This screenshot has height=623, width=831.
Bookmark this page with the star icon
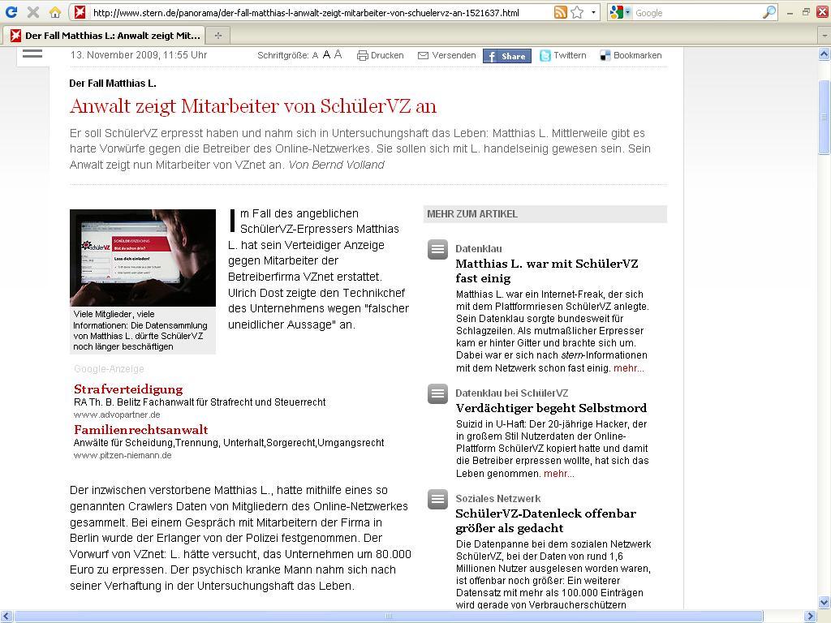[577, 12]
